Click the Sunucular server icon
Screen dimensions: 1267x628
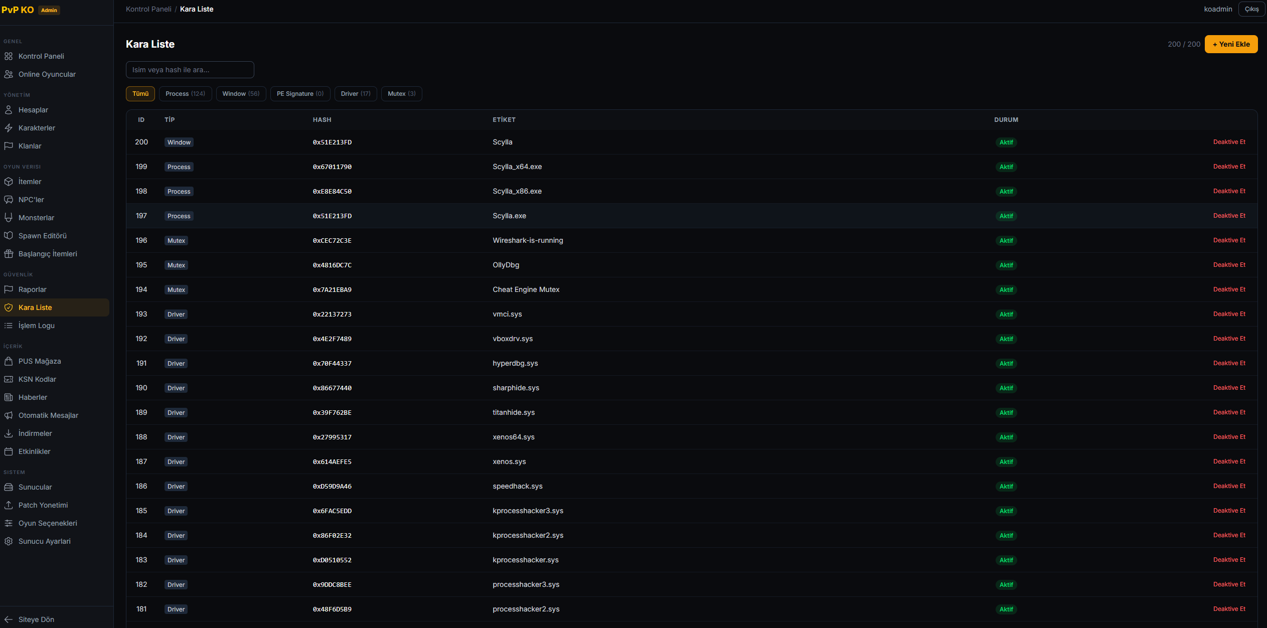(9, 487)
